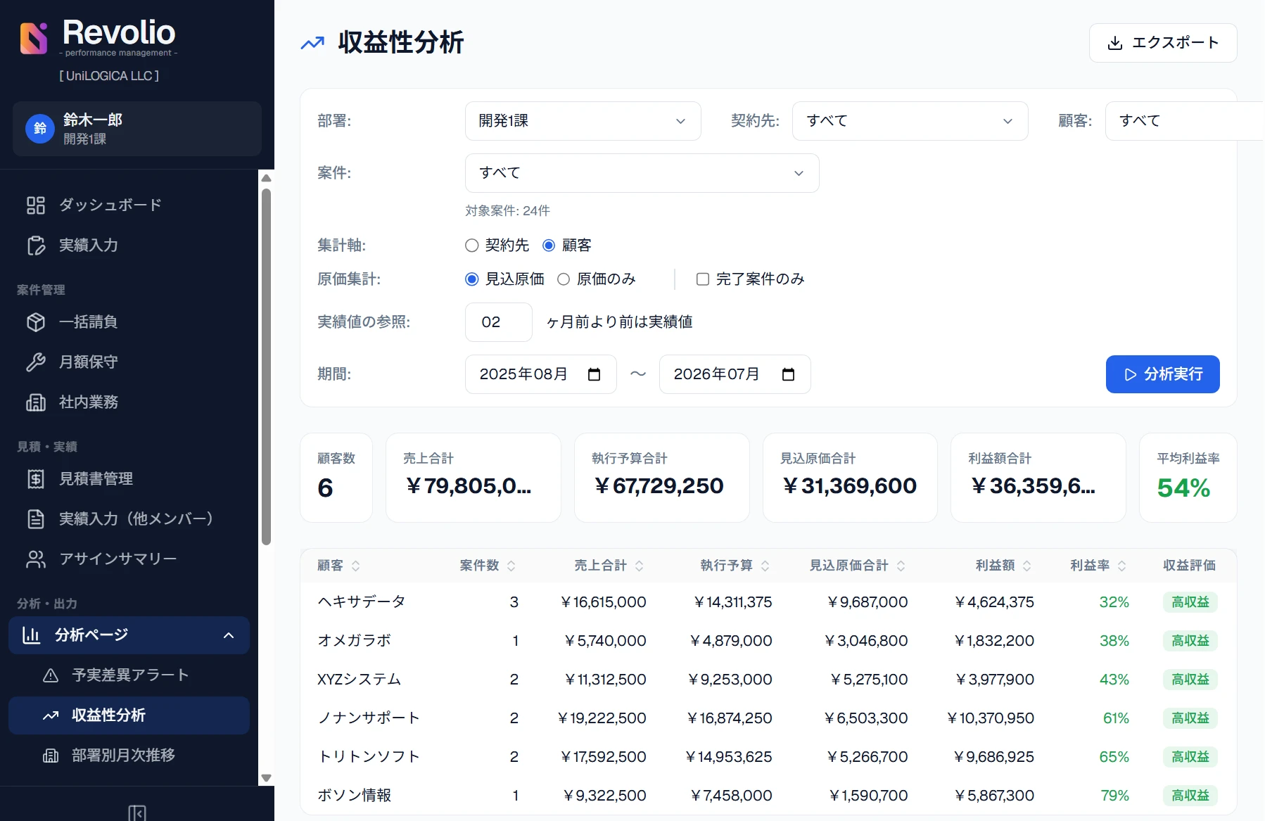
Task: Click the エクスポート button
Action: [x=1163, y=43]
